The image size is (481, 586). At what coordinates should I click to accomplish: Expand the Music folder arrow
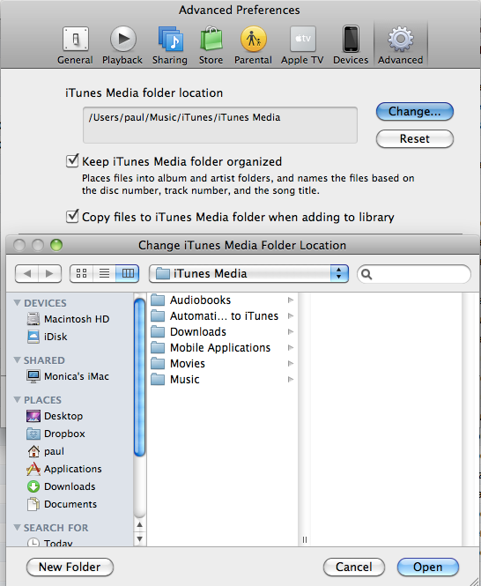click(x=291, y=379)
